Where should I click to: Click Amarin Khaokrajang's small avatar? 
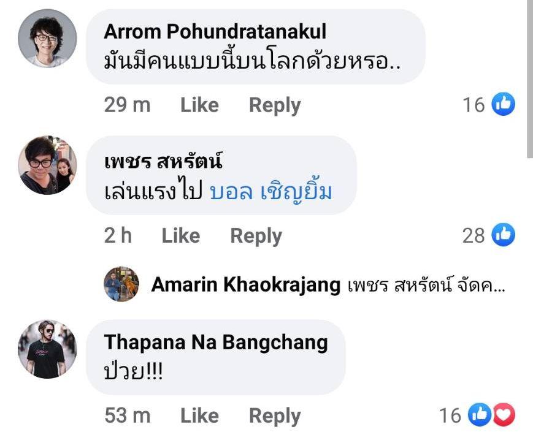coord(121,284)
